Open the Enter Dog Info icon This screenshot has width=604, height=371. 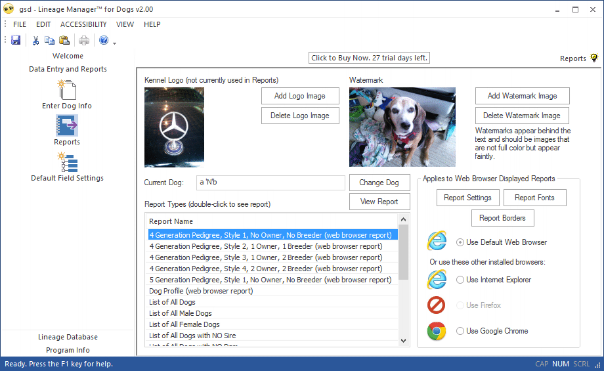click(x=67, y=90)
